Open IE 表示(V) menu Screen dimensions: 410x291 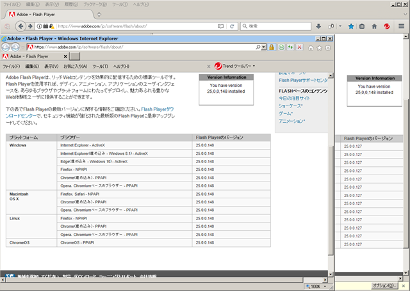pos(51,67)
